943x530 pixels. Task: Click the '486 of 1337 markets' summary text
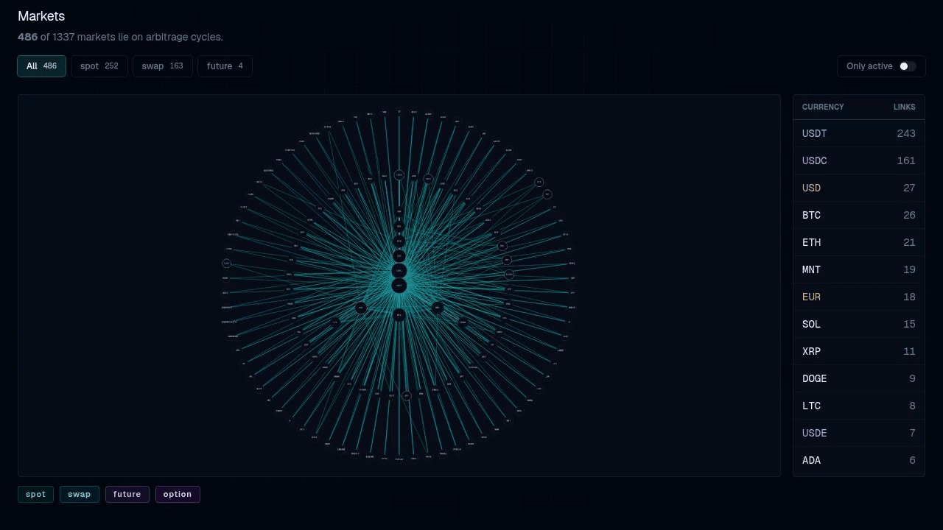pyautogui.click(x=120, y=37)
